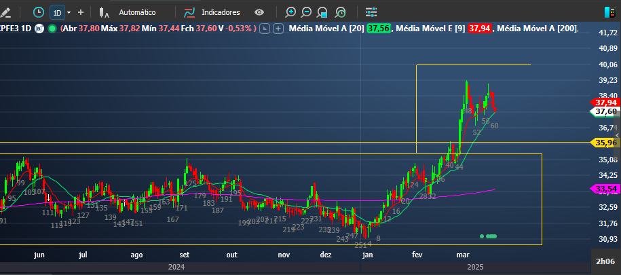Open the clock time period icon

click(x=39, y=12)
